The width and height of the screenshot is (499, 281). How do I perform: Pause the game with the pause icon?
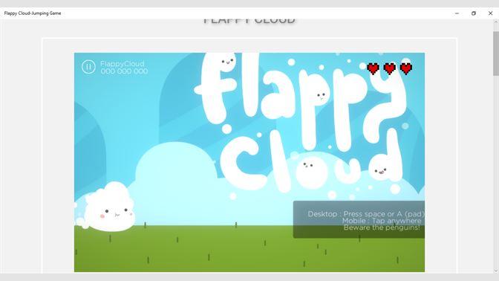coord(88,67)
